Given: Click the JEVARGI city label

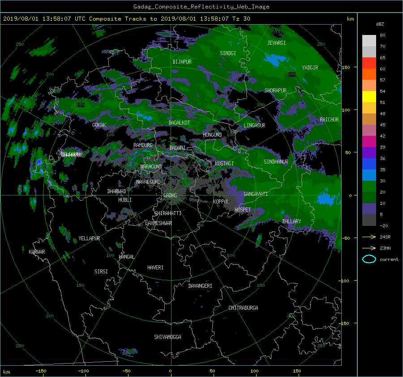Looking at the screenshot, I should [276, 43].
